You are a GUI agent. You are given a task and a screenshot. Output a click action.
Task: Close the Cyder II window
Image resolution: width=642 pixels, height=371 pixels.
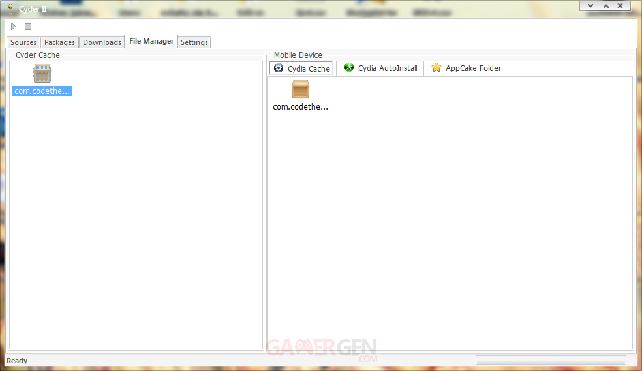click(x=620, y=6)
